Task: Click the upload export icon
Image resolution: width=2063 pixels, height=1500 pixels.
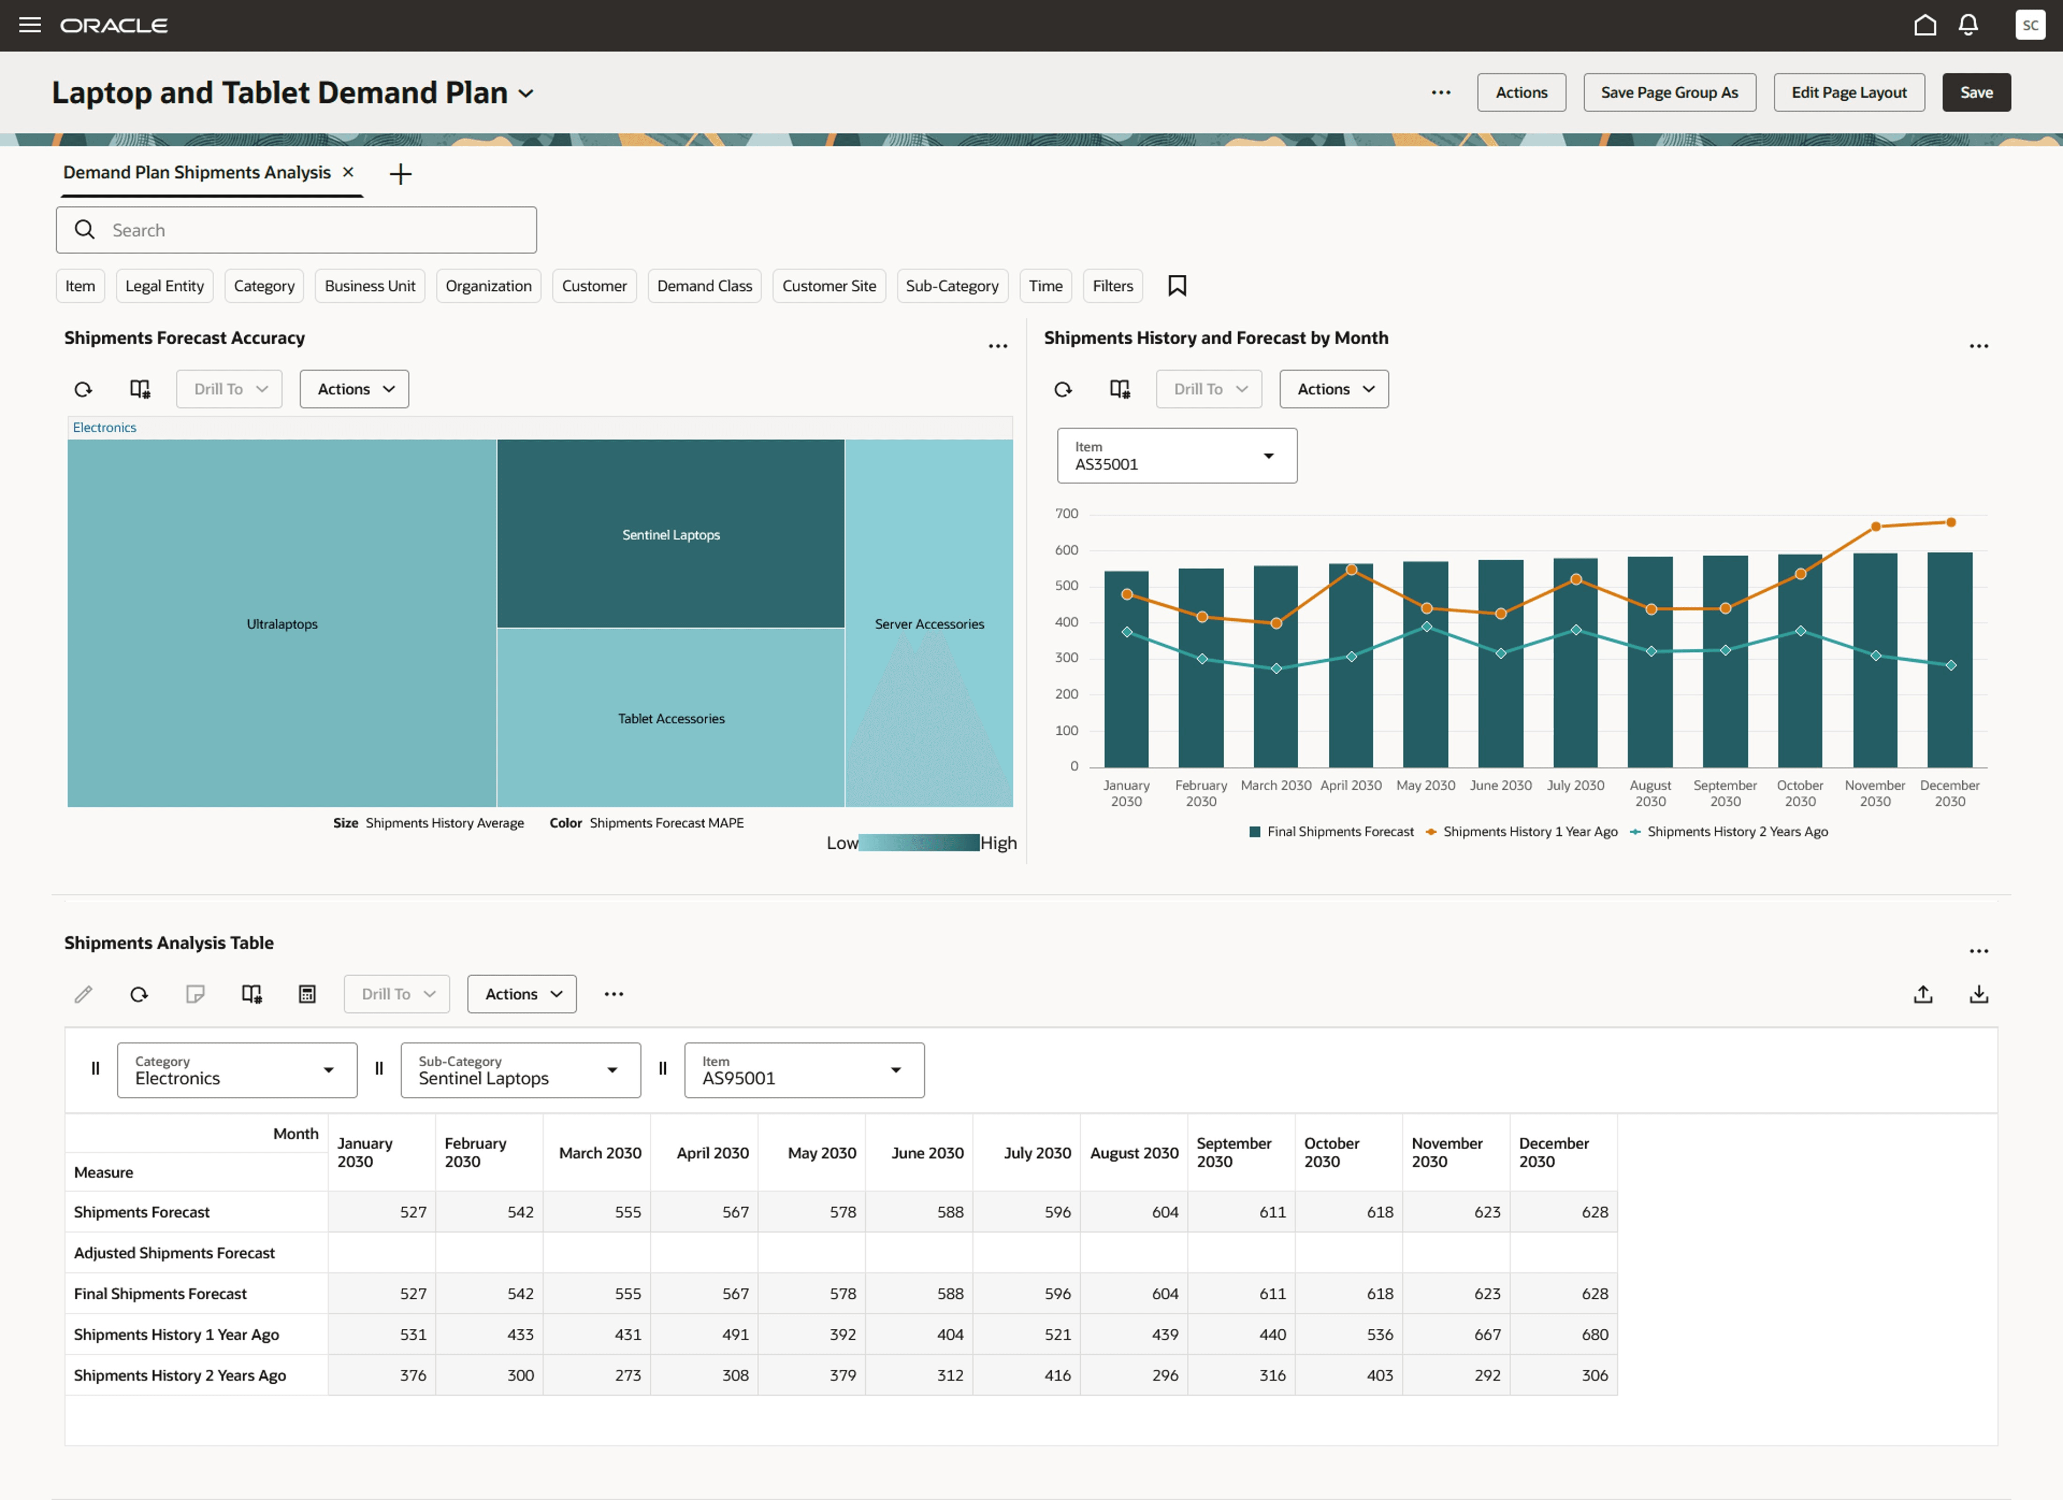Action: pyautogui.click(x=1923, y=994)
